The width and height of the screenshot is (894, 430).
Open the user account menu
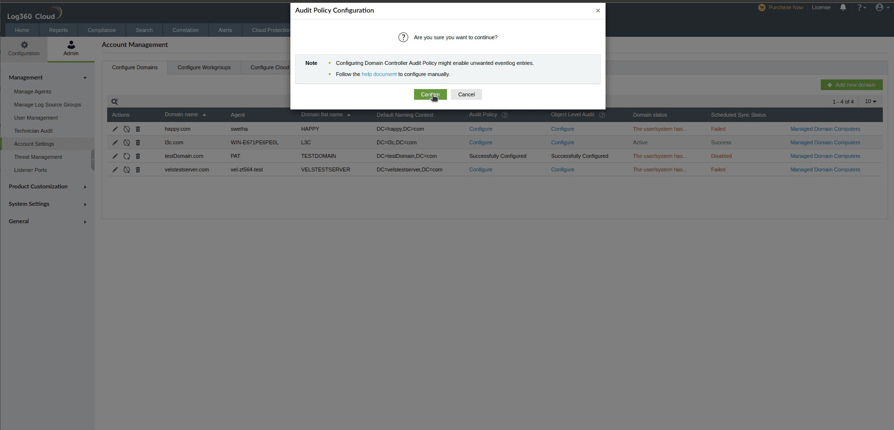(882, 7)
